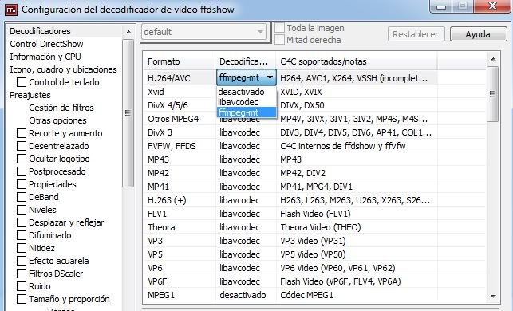Click left list scrollbar up arrow
The image size is (513, 311).
128,32
